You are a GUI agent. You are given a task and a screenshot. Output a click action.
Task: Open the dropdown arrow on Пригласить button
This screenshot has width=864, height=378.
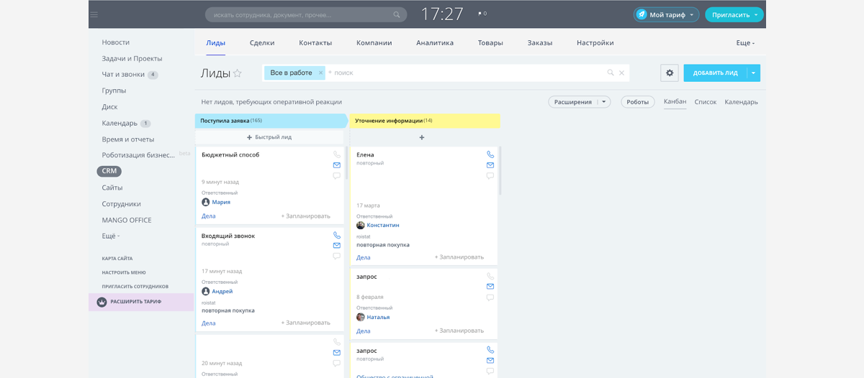coord(756,15)
